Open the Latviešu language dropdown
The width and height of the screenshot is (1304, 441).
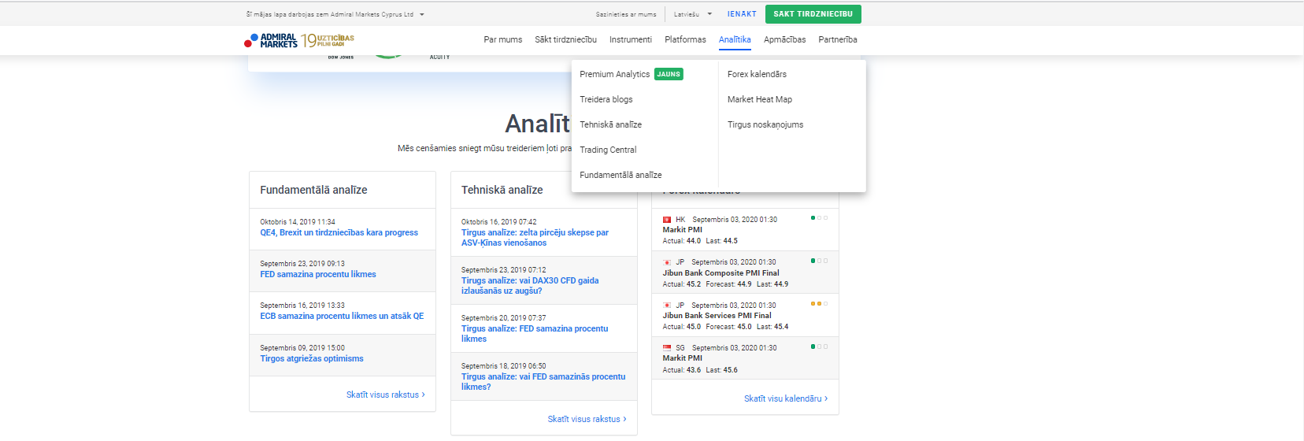pos(693,14)
